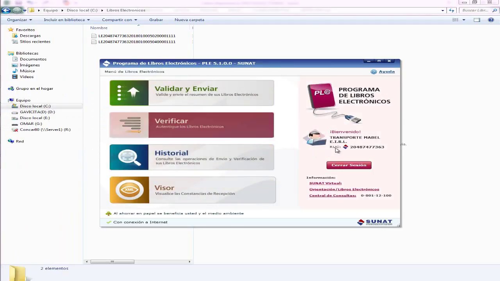Follow the SUNAT Virtual link
Viewport: 500px width, 281px height.
coord(325,183)
